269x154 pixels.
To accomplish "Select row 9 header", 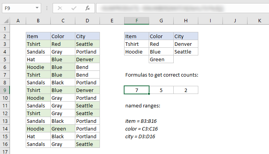I will tap(5, 90).
